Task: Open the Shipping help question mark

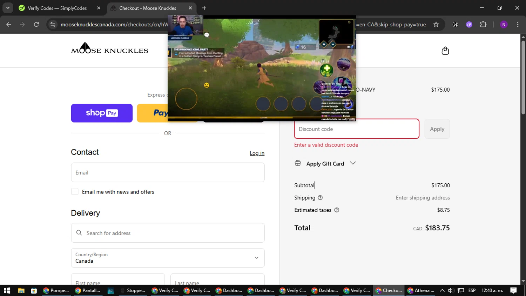Action: click(320, 198)
